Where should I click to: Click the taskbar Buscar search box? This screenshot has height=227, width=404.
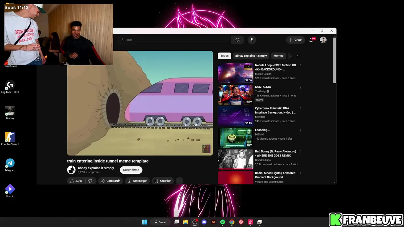coord(161,222)
